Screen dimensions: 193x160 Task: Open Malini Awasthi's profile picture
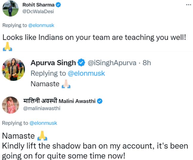(11, 105)
